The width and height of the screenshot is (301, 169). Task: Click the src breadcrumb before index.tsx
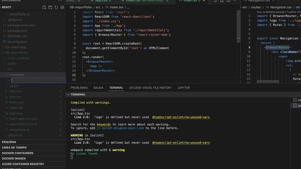[98, 8]
